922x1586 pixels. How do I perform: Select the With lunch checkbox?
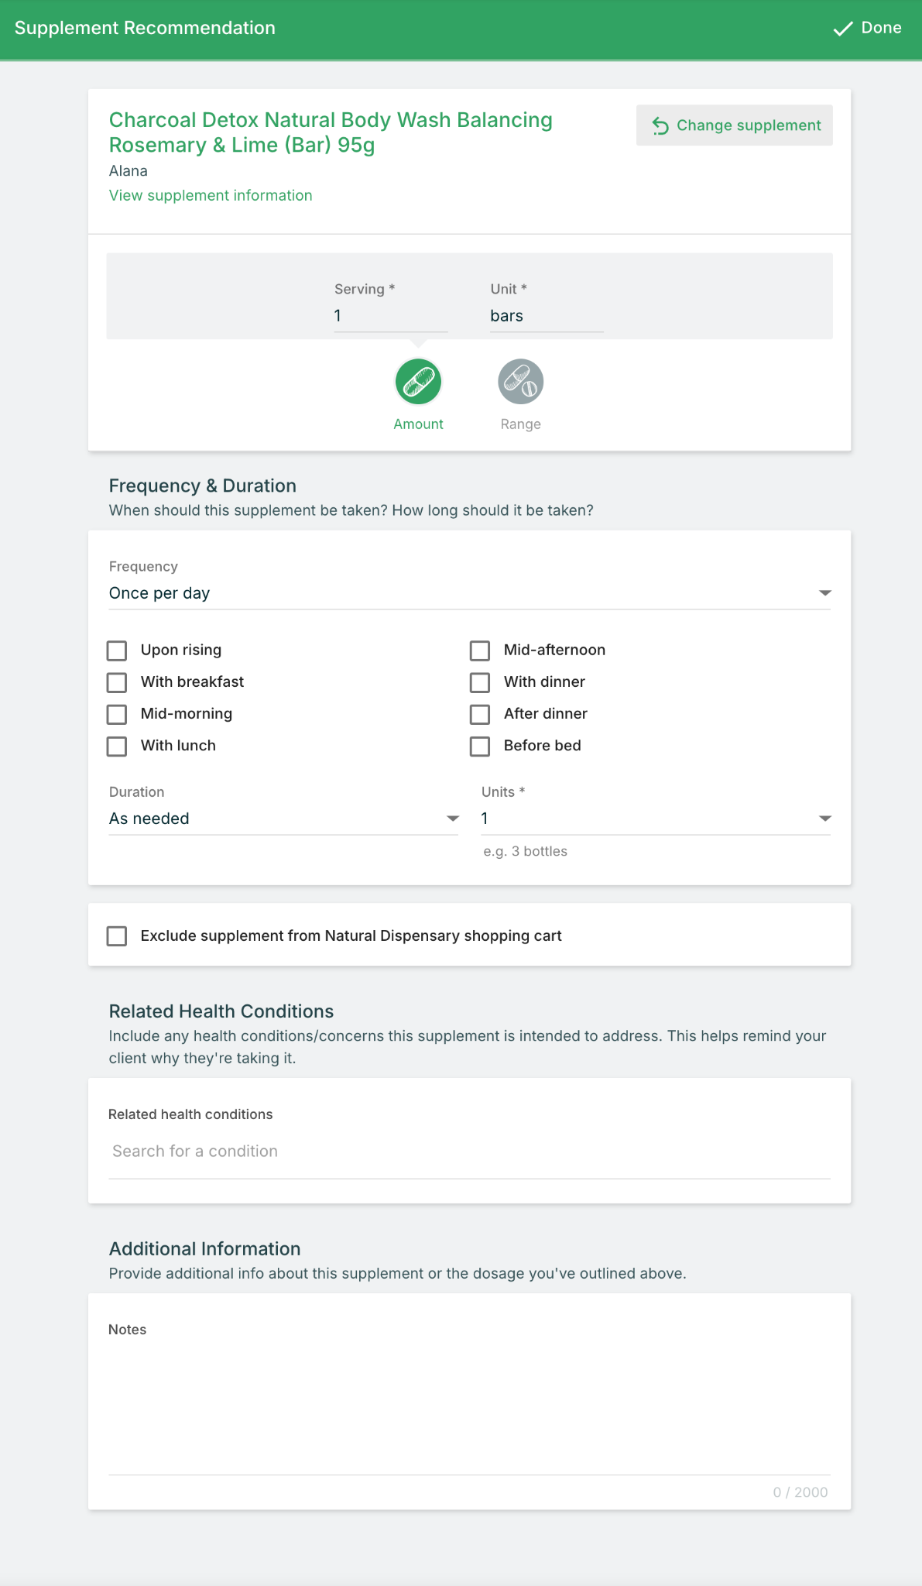point(117,746)
